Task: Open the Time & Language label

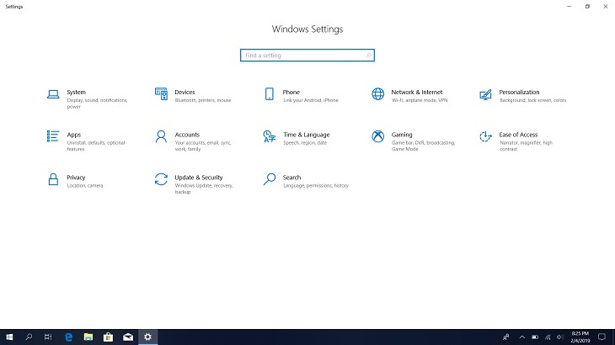Action: (x=307, y=135)
